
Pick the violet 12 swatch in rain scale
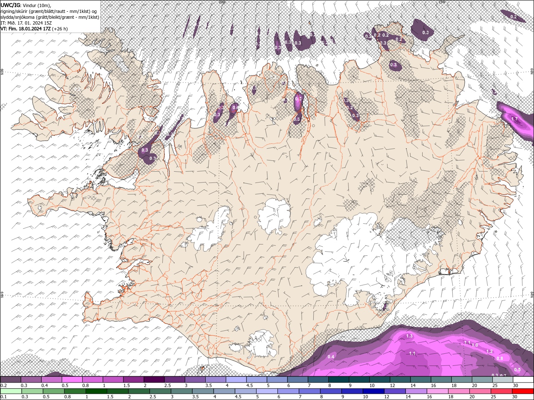pyautogui.click(x=395, y=391)
